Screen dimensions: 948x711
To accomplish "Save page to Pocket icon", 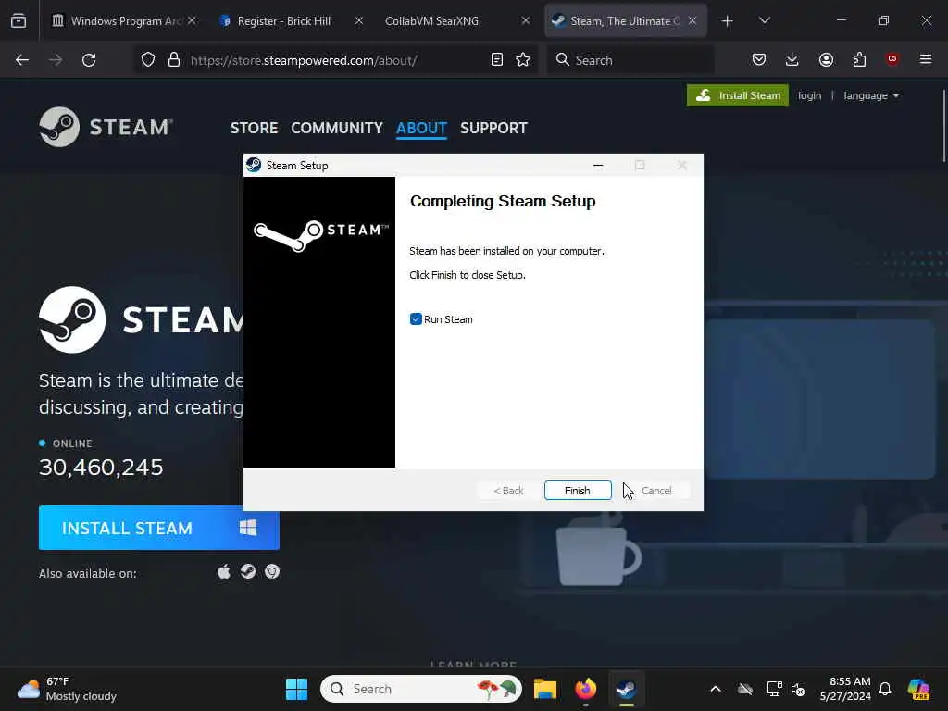I will coord(759,59).
